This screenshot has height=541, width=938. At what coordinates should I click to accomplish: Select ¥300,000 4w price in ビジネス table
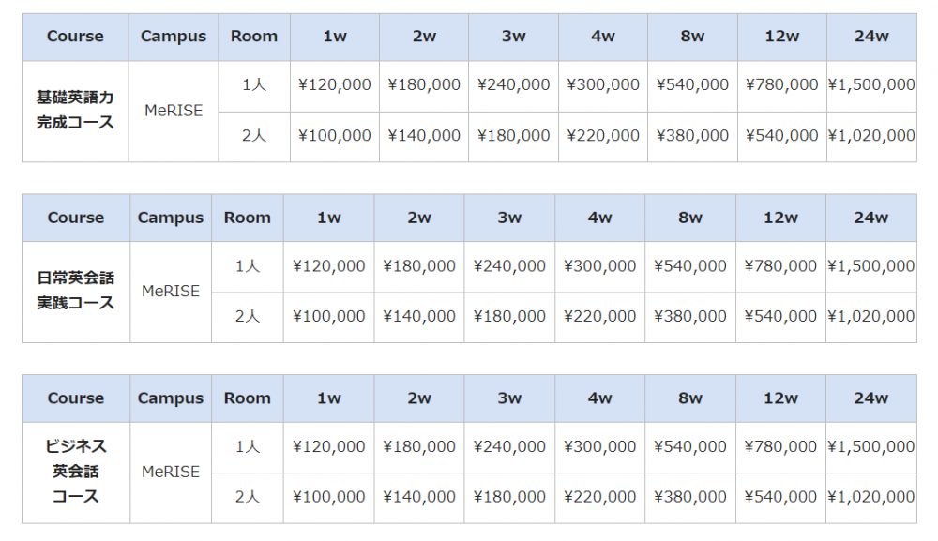[x=599, y=446]
